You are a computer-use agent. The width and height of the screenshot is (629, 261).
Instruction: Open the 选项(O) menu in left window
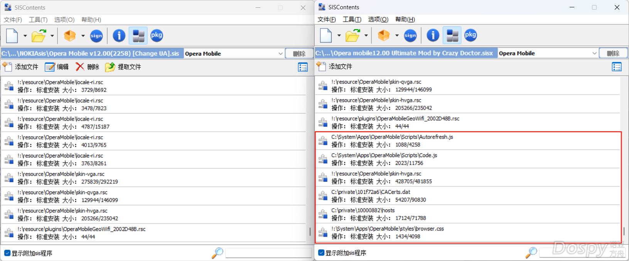pyautogui.click(x=64, y=20)
